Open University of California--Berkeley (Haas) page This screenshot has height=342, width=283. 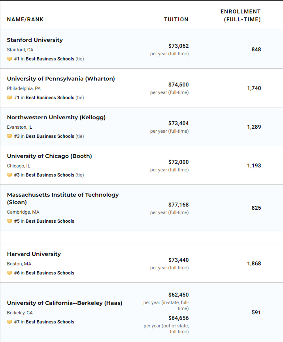pos(64,303)
